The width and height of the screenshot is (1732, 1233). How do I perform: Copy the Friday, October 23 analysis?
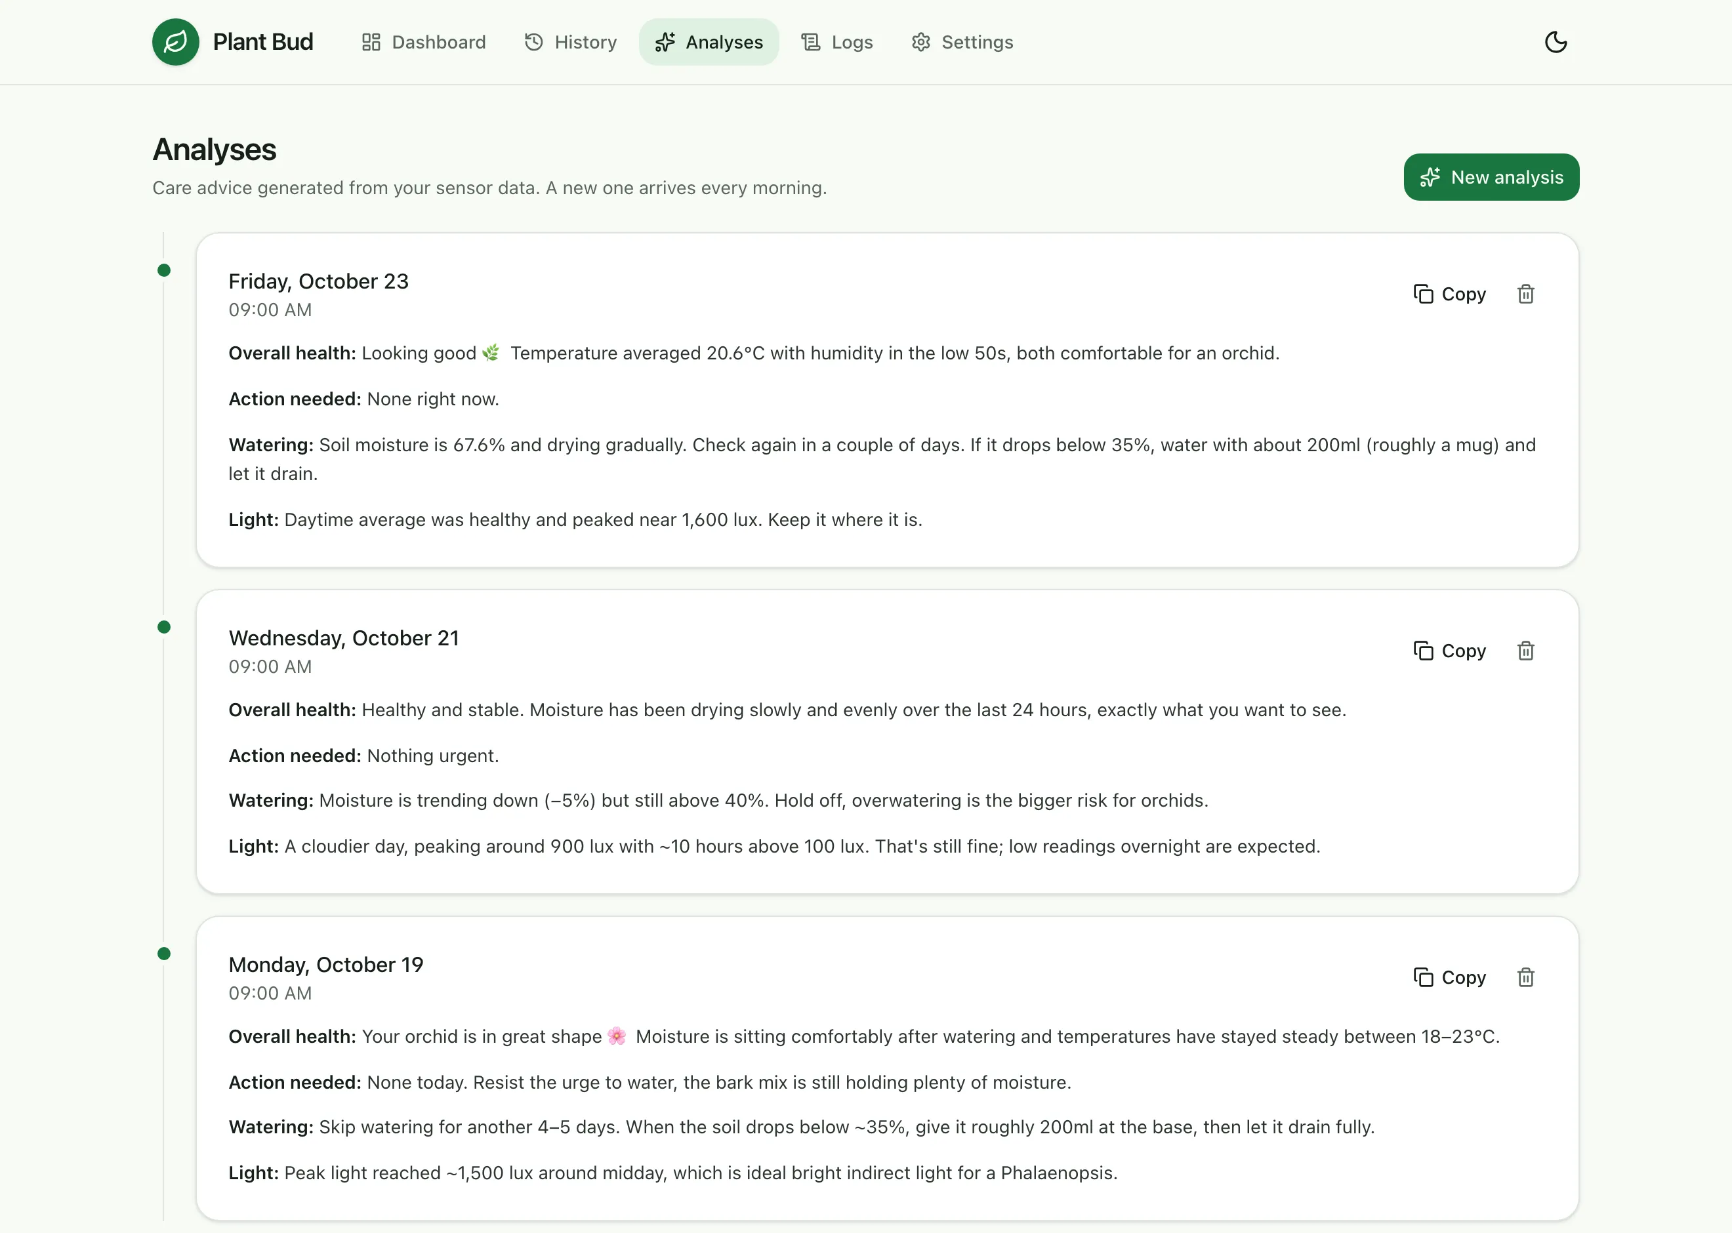click(x=1449, y=294)
